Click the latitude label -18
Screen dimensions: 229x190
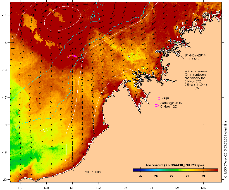click(4, 125)
